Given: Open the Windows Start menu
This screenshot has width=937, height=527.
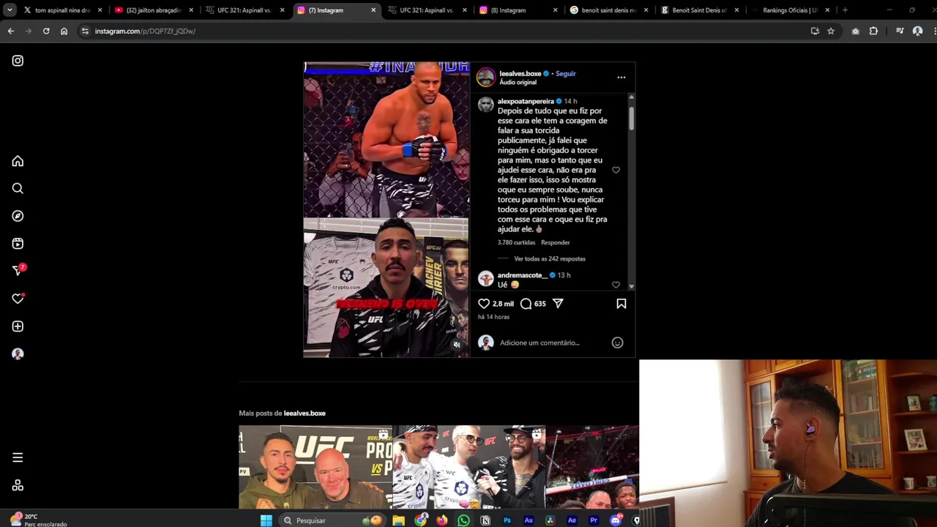Looking at the screenshot, I should [x=266, y=520].
